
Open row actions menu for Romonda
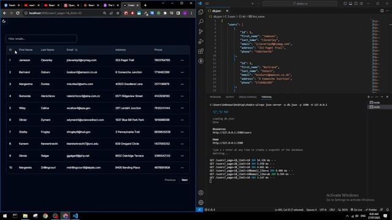point(182,96)
